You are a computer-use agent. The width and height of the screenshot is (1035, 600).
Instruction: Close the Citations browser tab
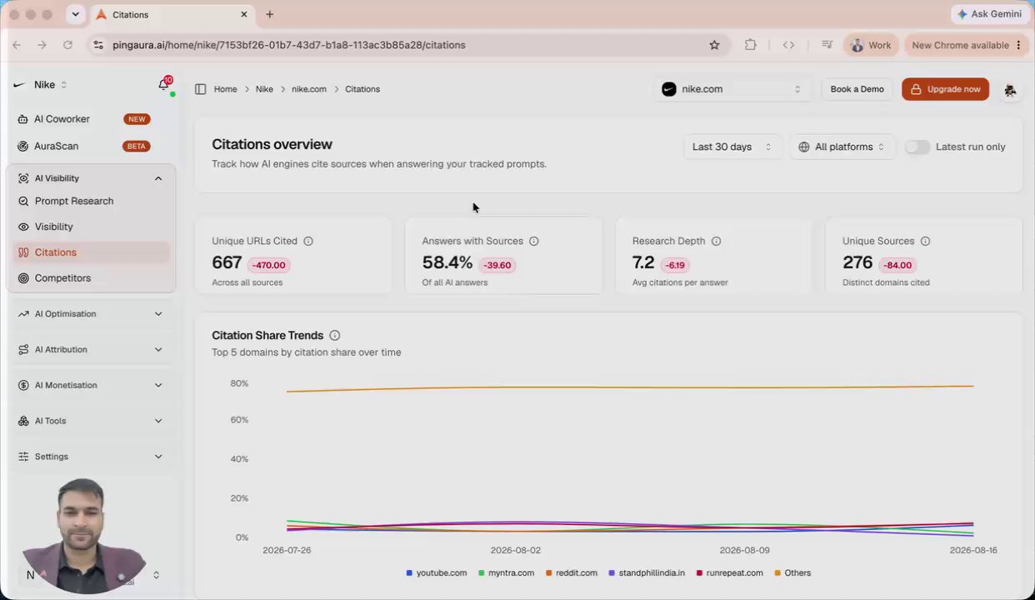(x=244, y=14)
